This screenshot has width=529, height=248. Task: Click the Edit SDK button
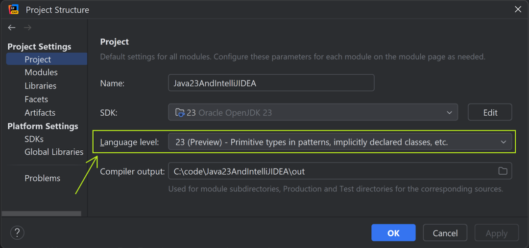tap(490, 112)
